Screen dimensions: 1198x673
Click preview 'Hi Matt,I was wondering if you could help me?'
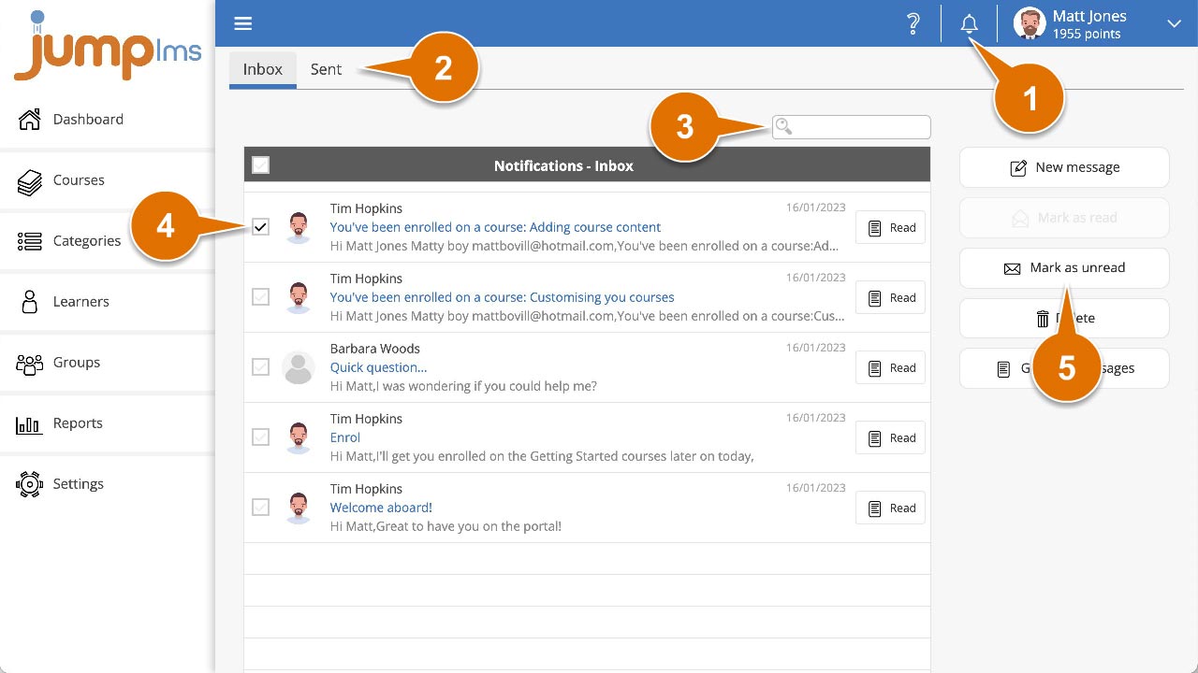(x=463, y=386)
